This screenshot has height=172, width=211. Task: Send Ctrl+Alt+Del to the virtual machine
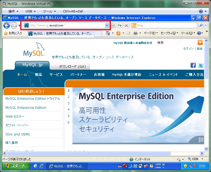(x=73, y=11)
